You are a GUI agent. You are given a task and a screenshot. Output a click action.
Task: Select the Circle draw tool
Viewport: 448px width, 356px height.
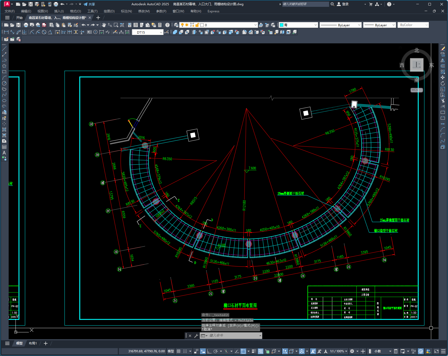click(x=4, y=83)
